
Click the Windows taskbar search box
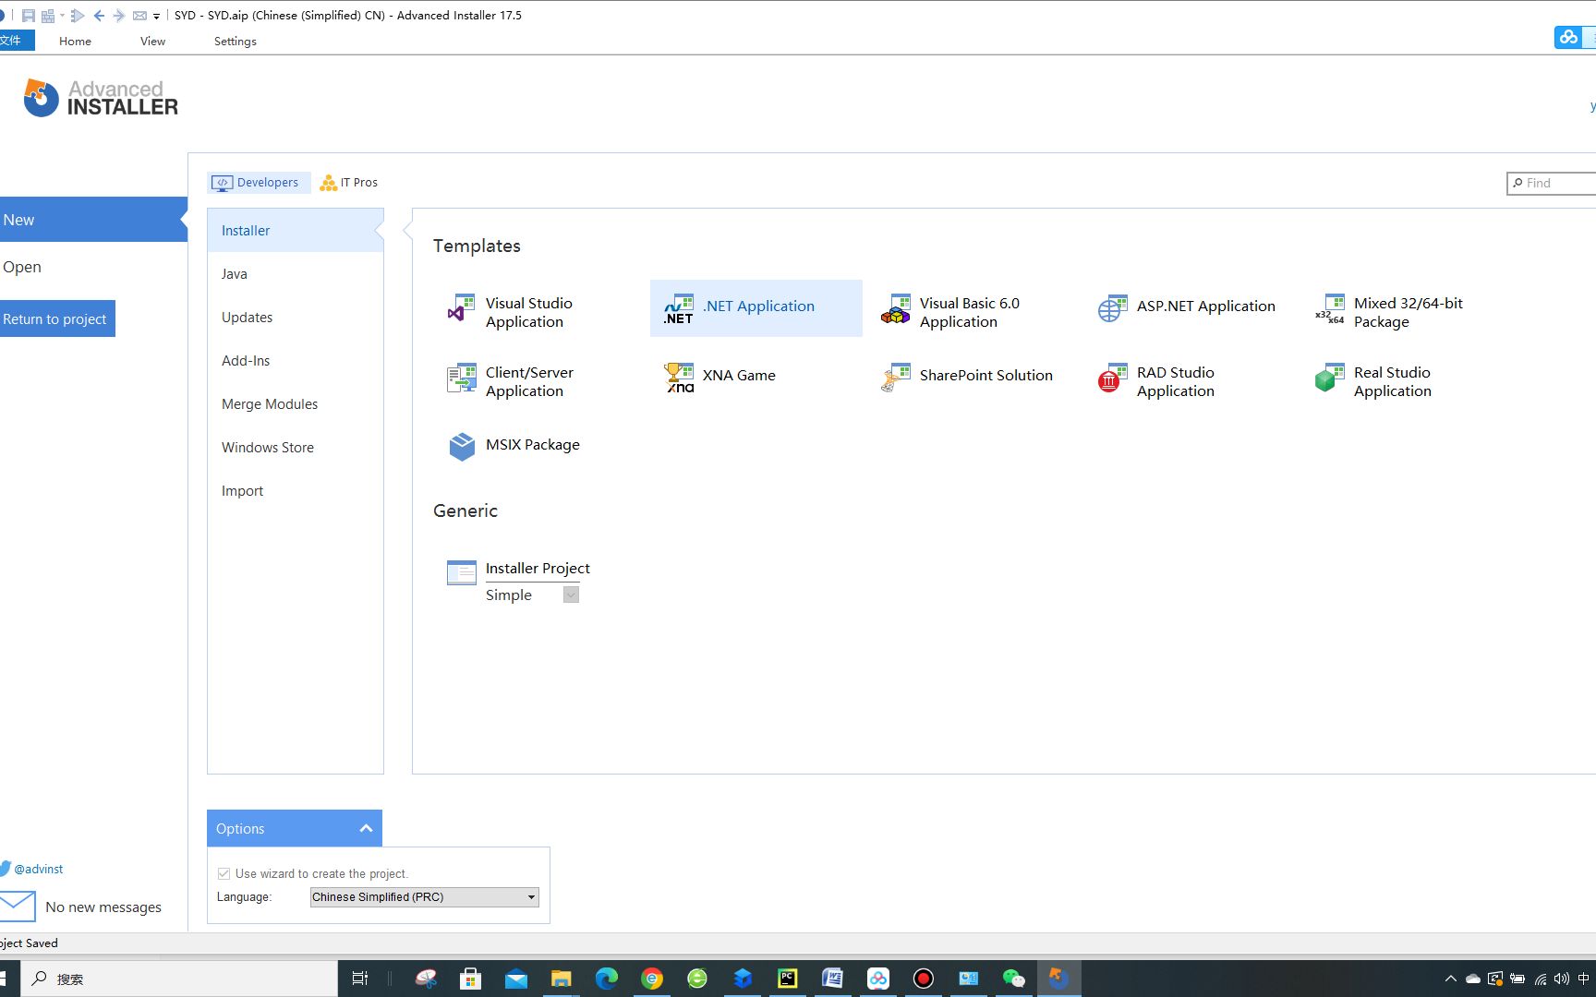[x=181, y=979]
